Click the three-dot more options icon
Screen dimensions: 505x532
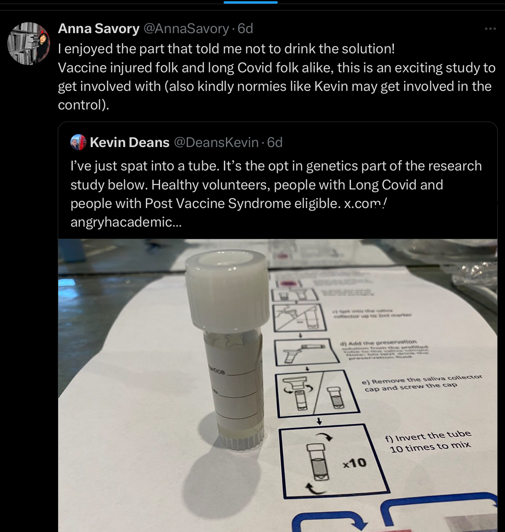[x=490, y=29]
